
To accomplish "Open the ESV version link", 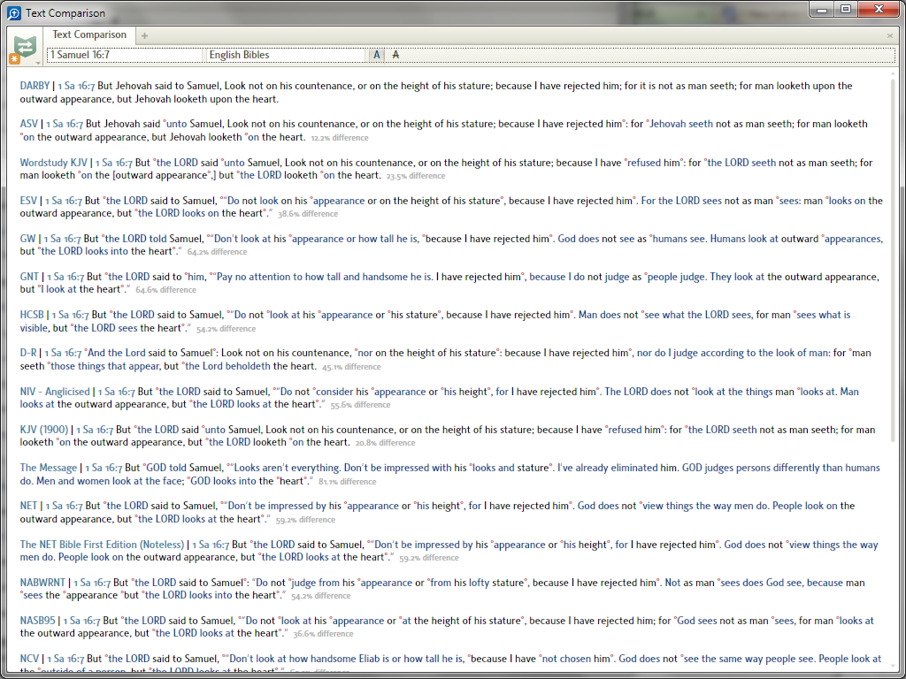I will pyautogui.click(x=28, y=201).
